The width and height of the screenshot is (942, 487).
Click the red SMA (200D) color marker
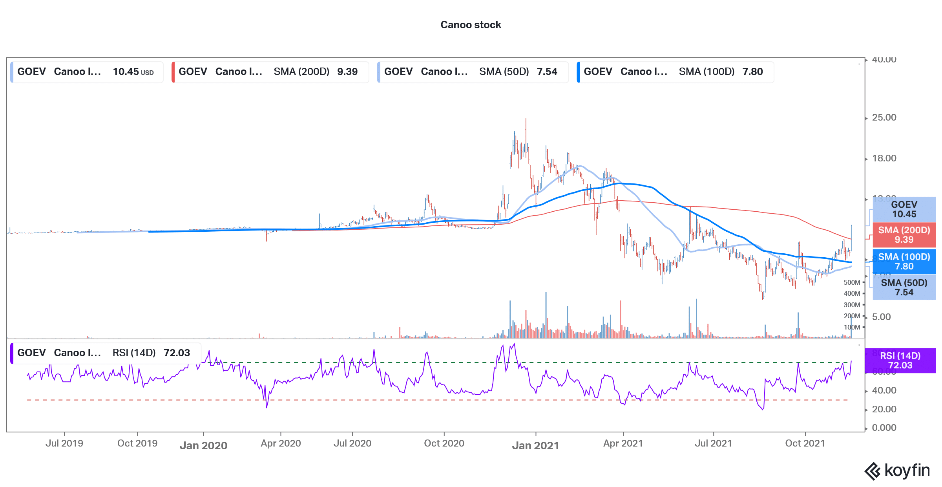(173, 72)
